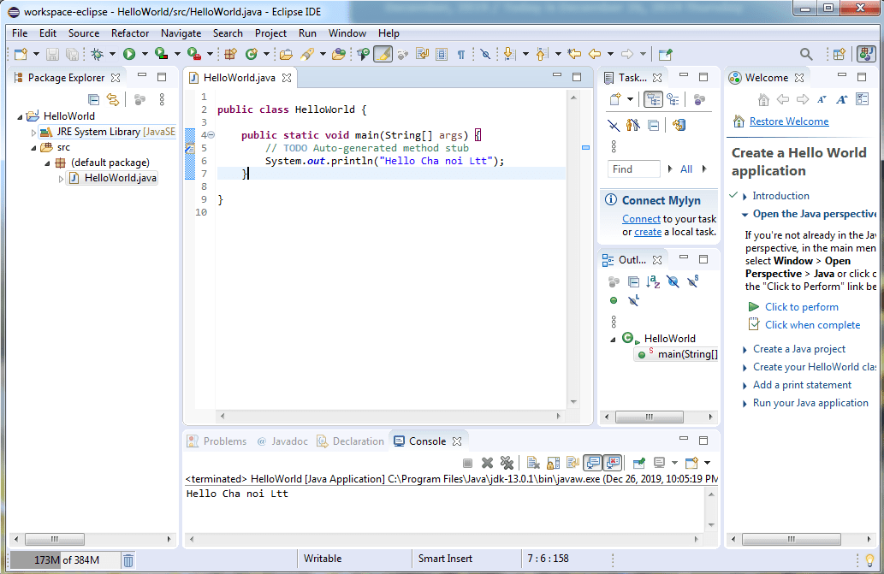Jump to Previous Annotation up arrow icon
This screenshot has width=884, height=574.
(x=542, y=54)
